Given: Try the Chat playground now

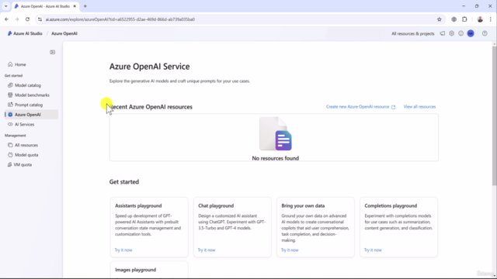Looking at the screenshot, I should click(207, 250).
